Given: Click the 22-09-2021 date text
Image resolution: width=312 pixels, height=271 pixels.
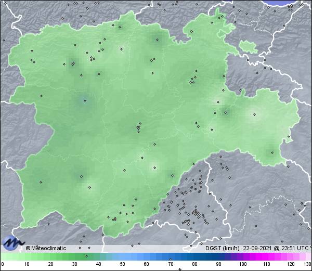Looking at the screenshot, I should click(x=257, y=248).
